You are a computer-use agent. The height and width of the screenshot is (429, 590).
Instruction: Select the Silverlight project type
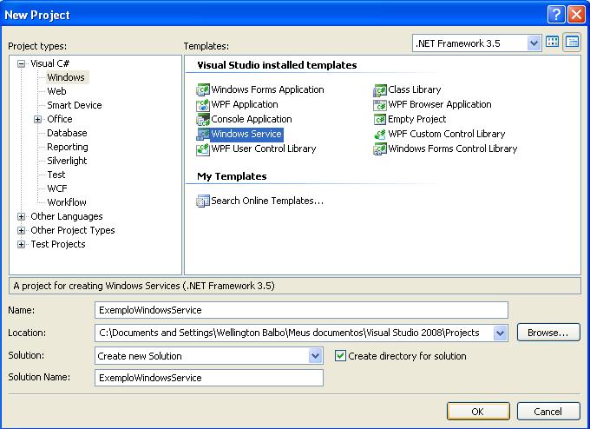(69, 161)
